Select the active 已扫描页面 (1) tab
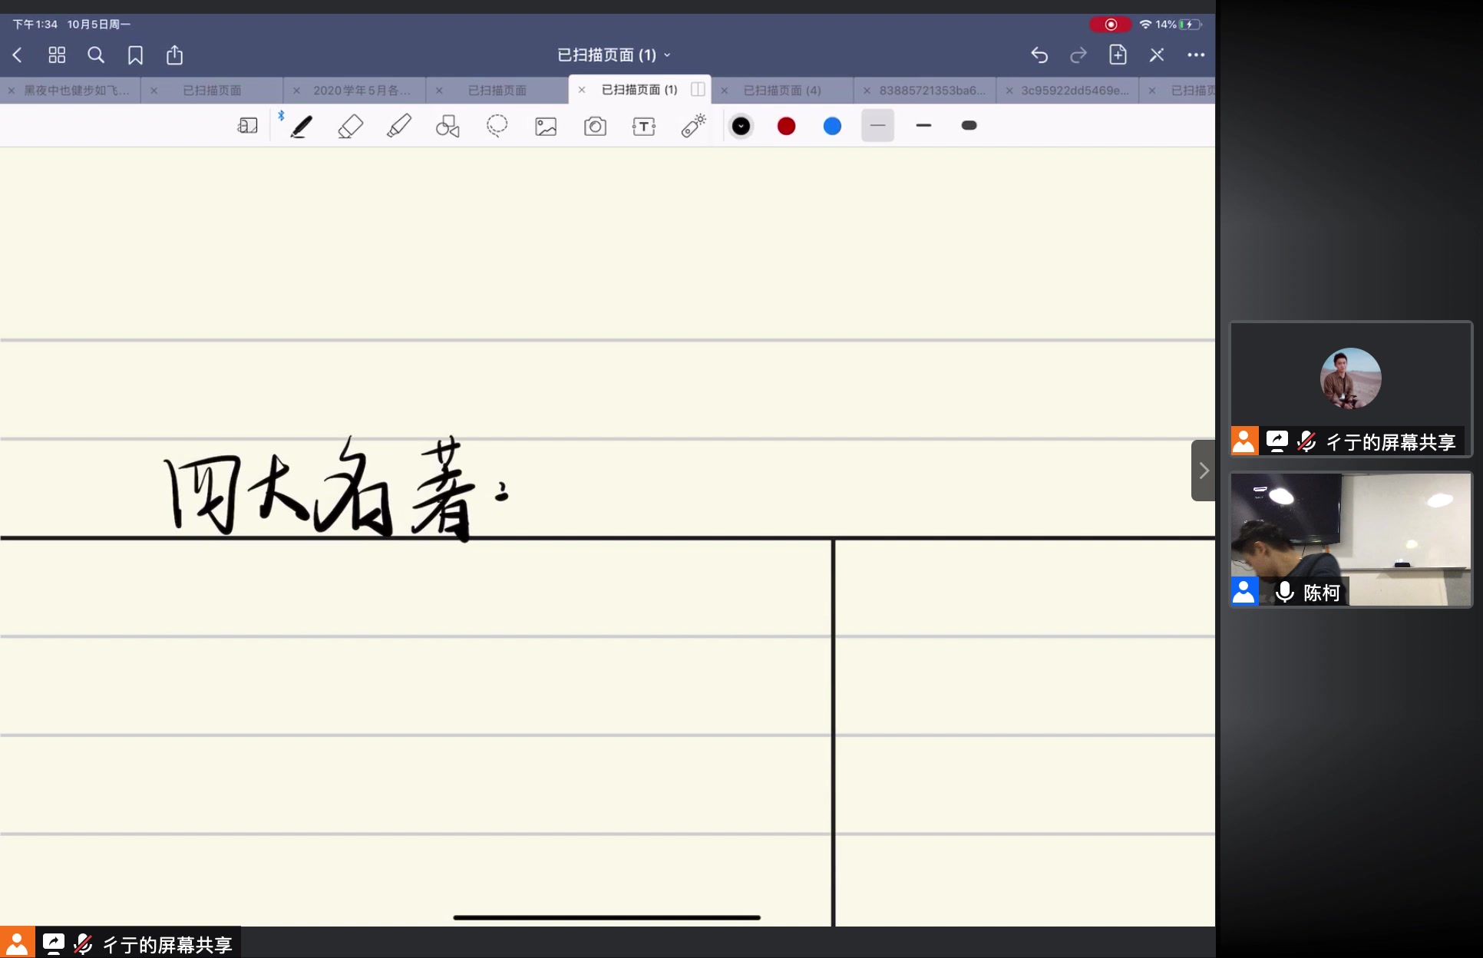1483x958 pixels. pyautogui.click(x=639, y=90)
